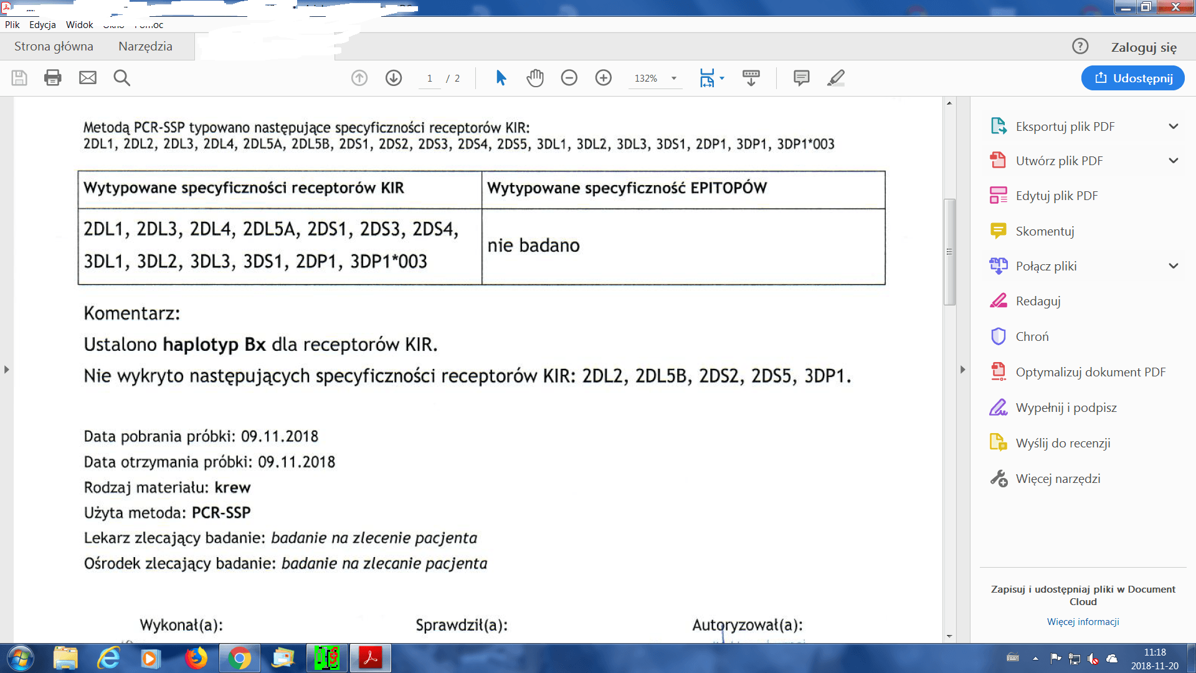Go to next page arrow
1196x673 pixels.
[x=394, y=78]
